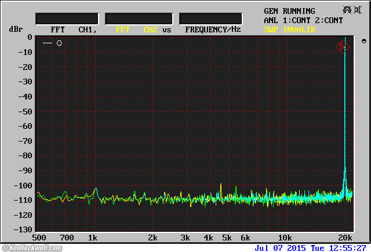This screenshot has width=371, height=252.
Task: Click the '700' frequency axis label
Action: pyautogui.click(x=67, y=238)
